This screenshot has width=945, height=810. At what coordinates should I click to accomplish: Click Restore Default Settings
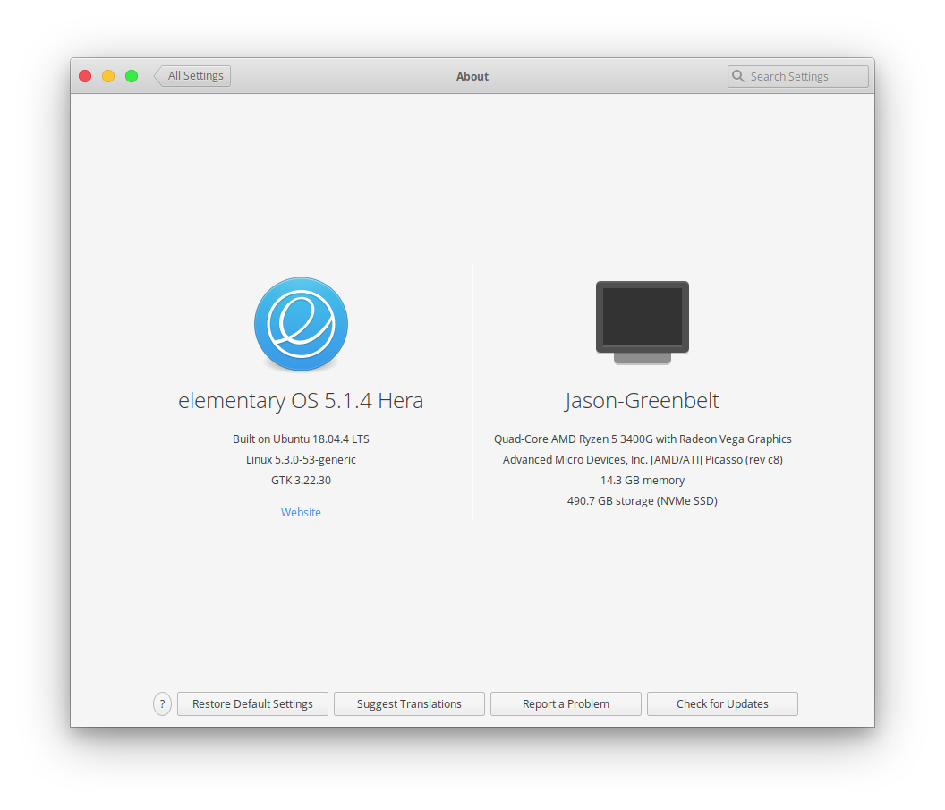(252, 703)
